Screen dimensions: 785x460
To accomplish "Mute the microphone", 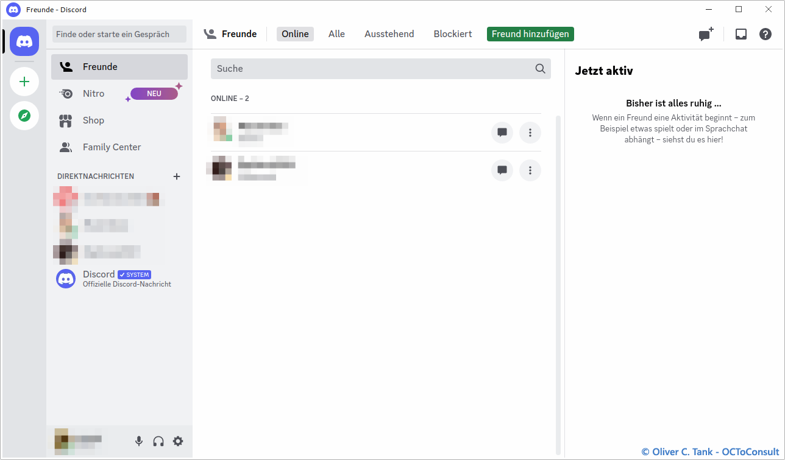I will coord(139,441).
